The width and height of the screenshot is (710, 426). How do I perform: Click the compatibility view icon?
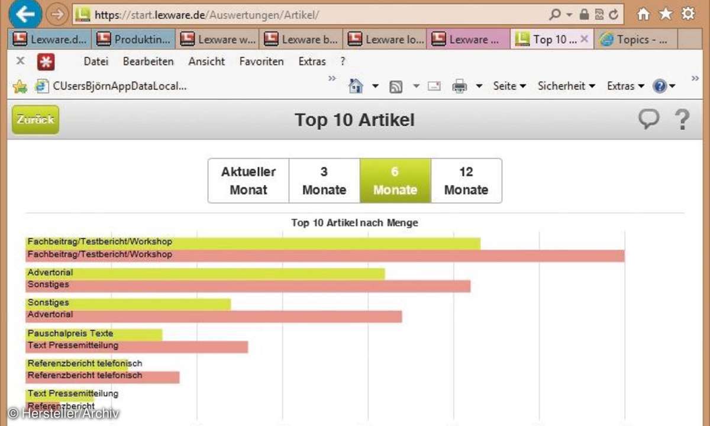(x=599, y=14)
